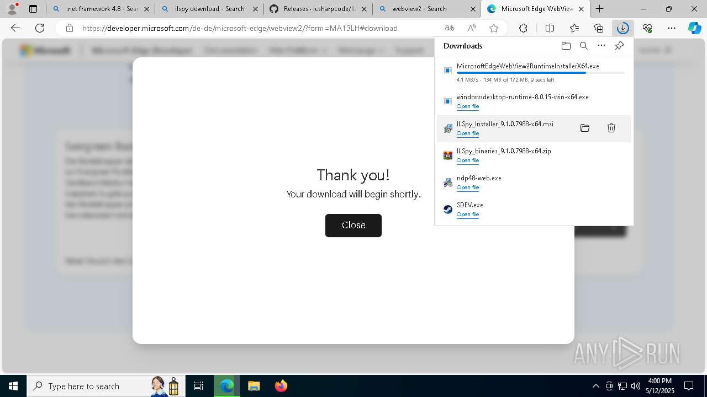Open the Collections icon
707x397 pixels.
[599, 28]
